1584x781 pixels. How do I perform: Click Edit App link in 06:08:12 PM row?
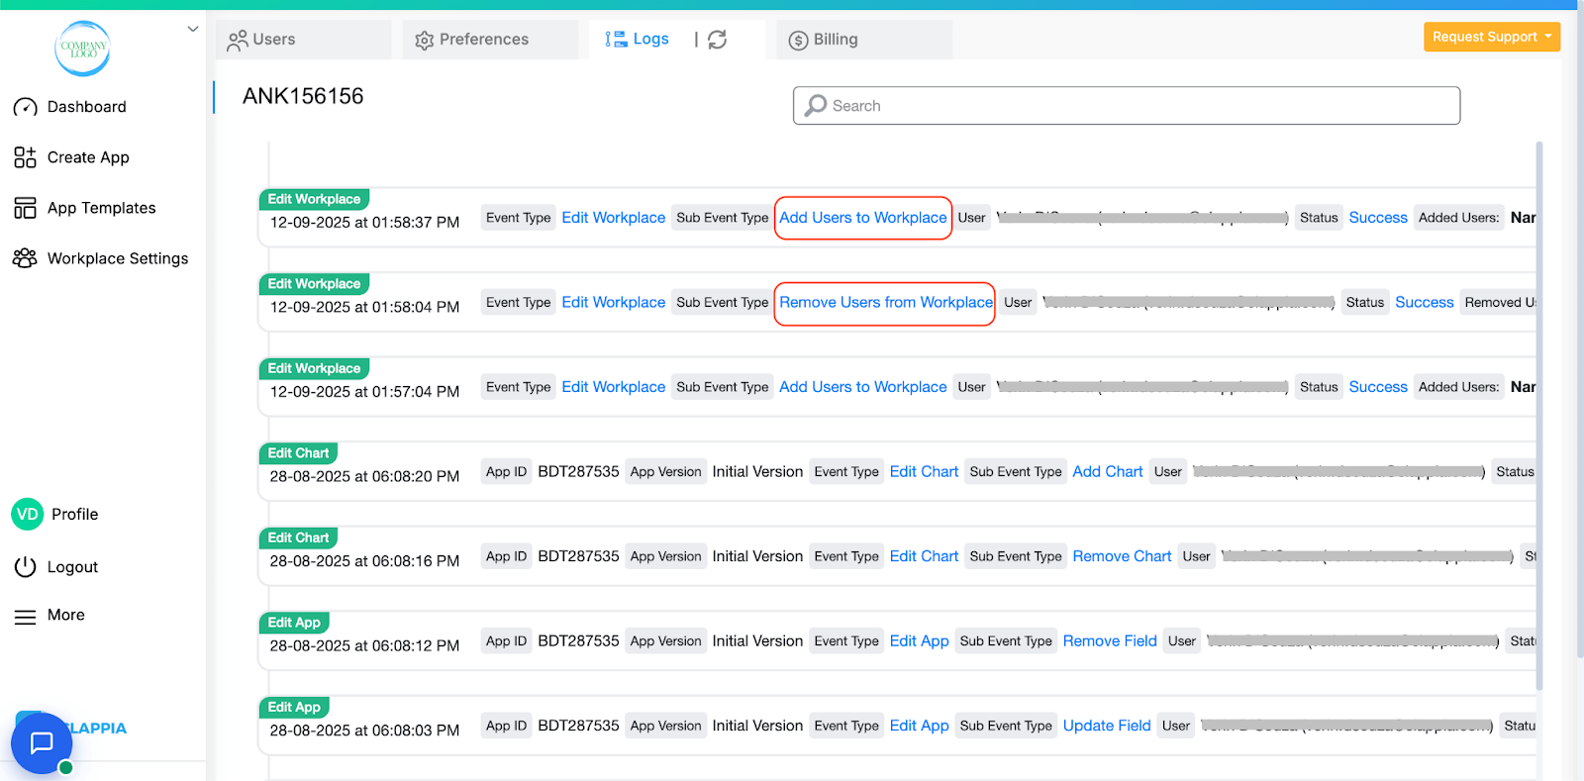pyautogui.click(x=920, y=641)
